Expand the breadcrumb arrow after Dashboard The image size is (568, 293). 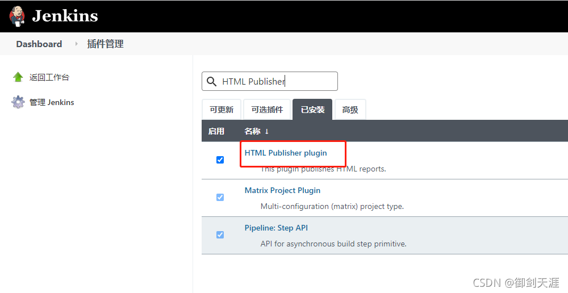point(77,44)
